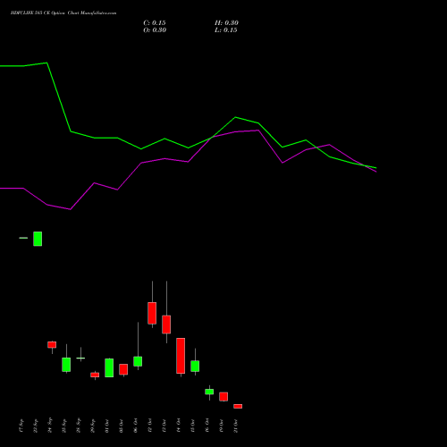Select the red candle above 05 Oct

coord(123,369)
